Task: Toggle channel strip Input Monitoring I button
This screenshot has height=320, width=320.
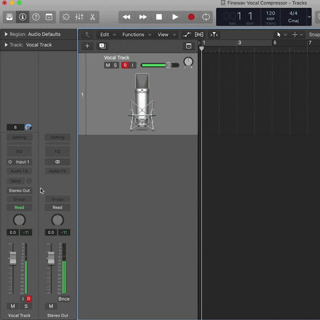Action: (x=23, y=299)
